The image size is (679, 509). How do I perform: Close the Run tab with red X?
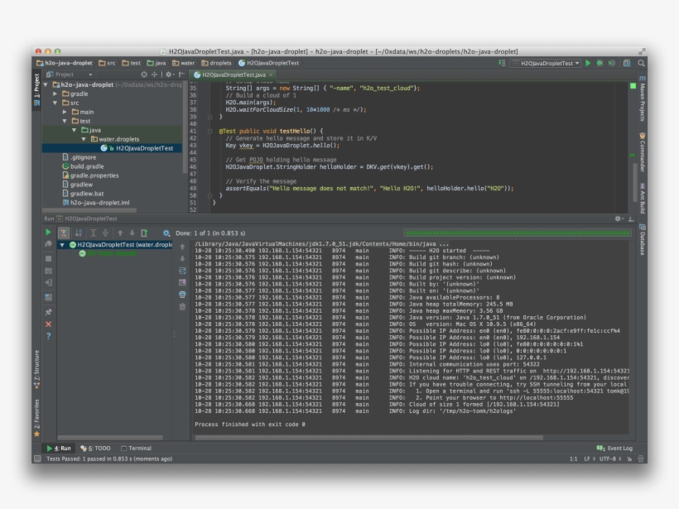48,324
